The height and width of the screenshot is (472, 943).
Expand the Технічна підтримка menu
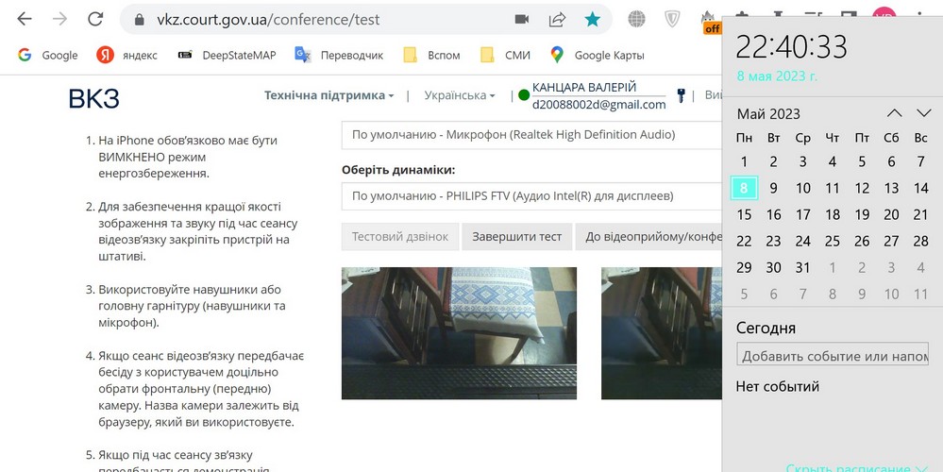pos(329,95)
